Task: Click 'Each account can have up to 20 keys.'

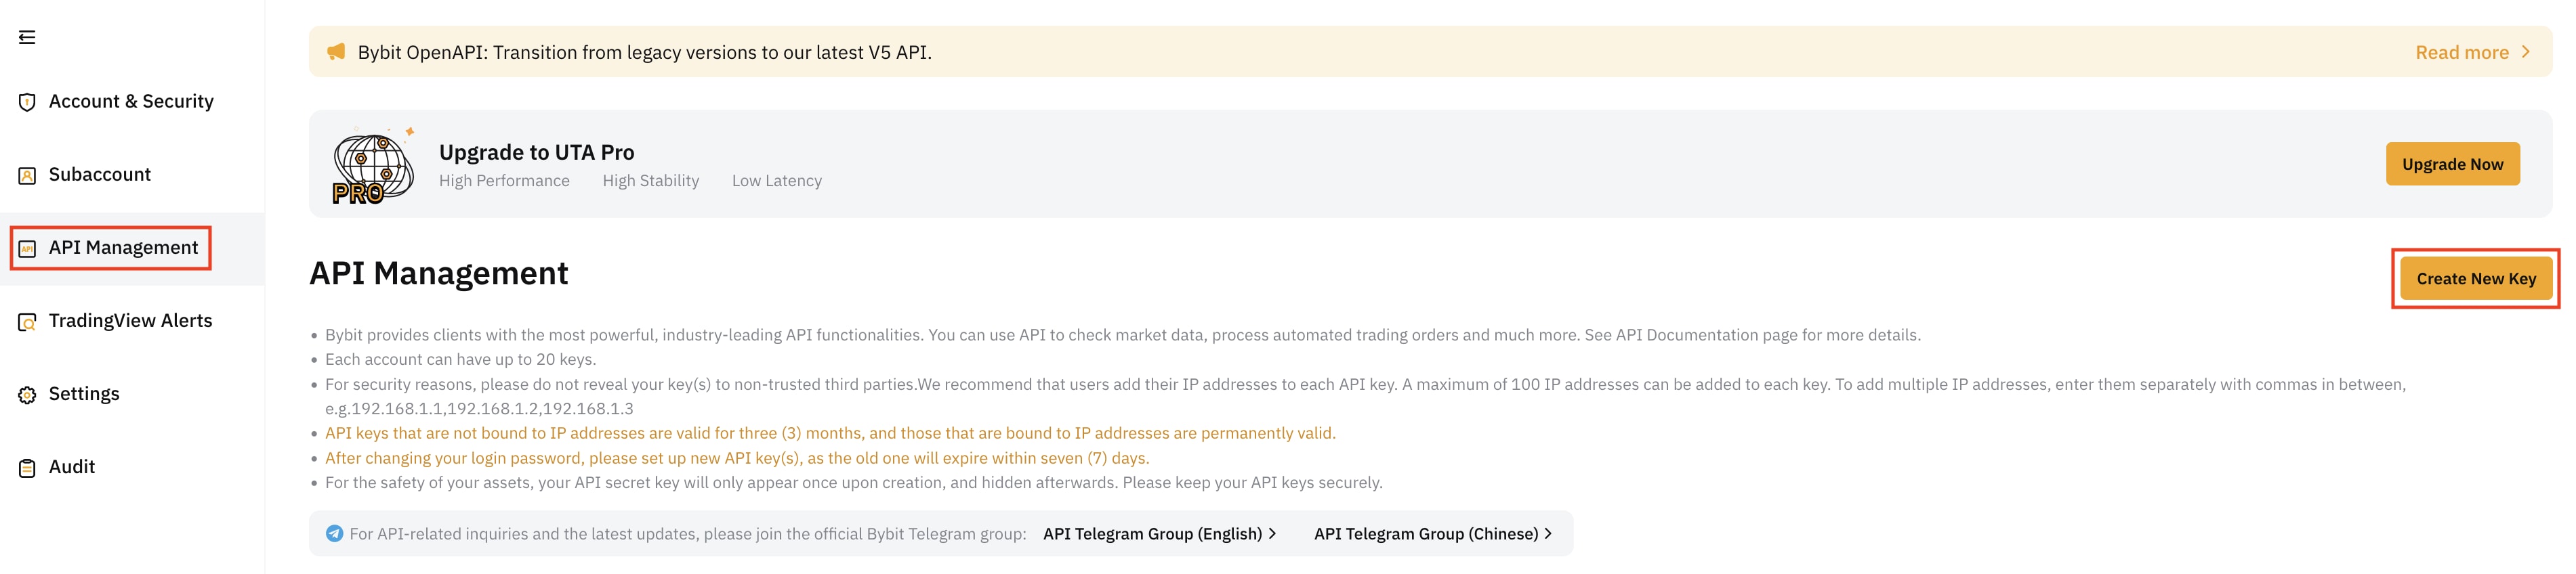Action: point(460,359)
